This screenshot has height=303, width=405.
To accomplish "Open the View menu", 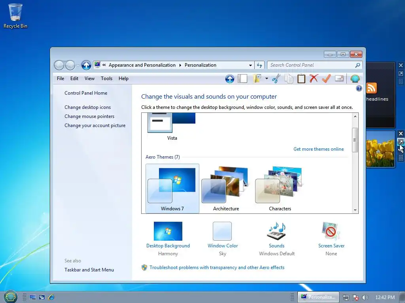I will [89, 79].
